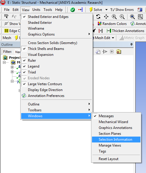Screen dimensions: 146x173
Task: Click the expand all plus box icon
Action: tap(112, 51)
